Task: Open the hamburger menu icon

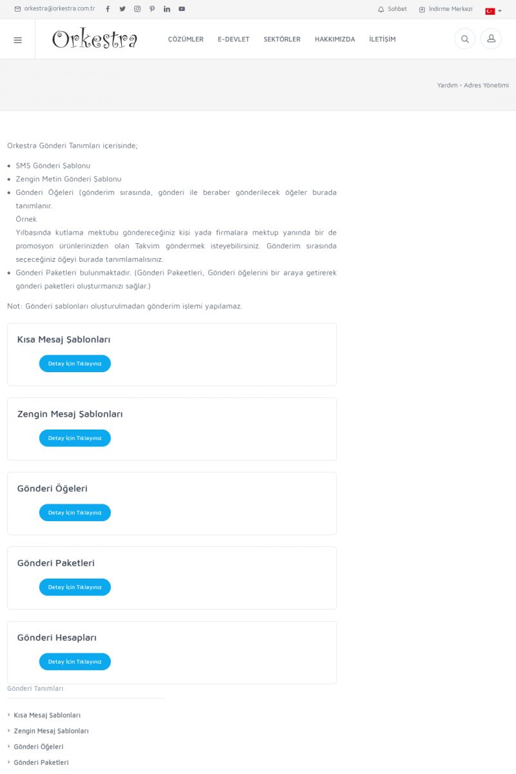Action: [x=17, y=39]
